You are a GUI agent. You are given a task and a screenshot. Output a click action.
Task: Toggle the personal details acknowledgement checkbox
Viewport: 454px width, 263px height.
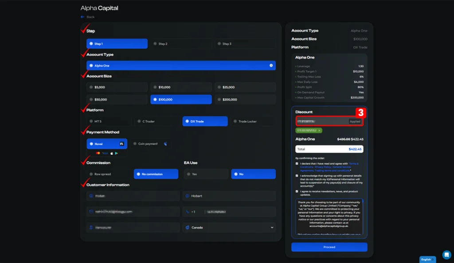[x=297, y=176]
